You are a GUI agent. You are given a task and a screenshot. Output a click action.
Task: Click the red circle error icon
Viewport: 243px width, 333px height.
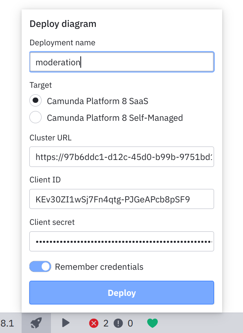coord(94,323)
